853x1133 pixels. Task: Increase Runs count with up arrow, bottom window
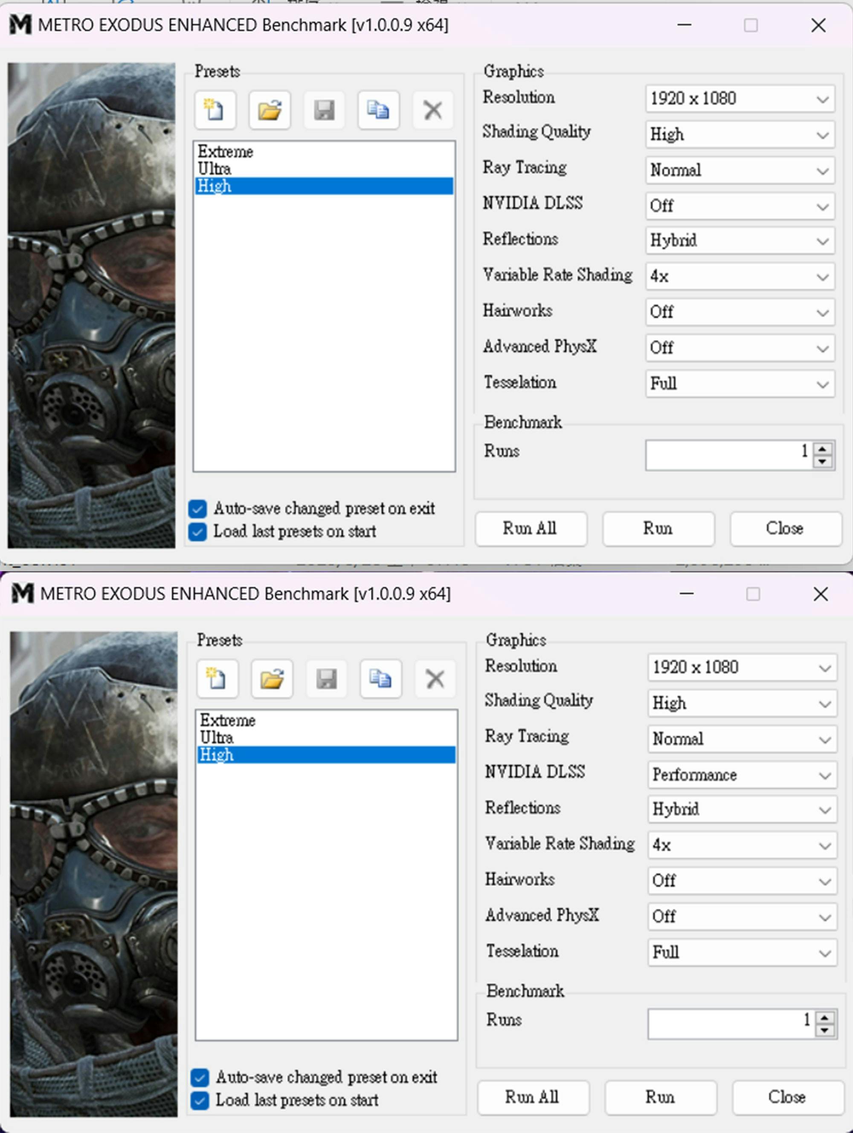825,1017
